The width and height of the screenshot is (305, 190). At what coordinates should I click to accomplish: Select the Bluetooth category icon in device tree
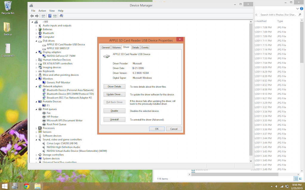[x=40, y=33]
